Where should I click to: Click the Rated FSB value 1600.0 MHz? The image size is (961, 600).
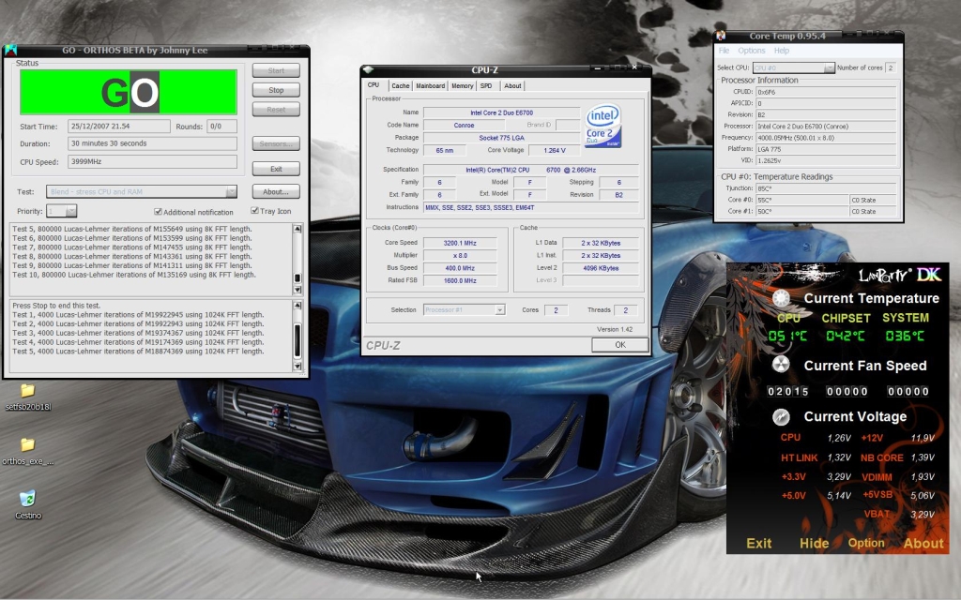[460, 281]
